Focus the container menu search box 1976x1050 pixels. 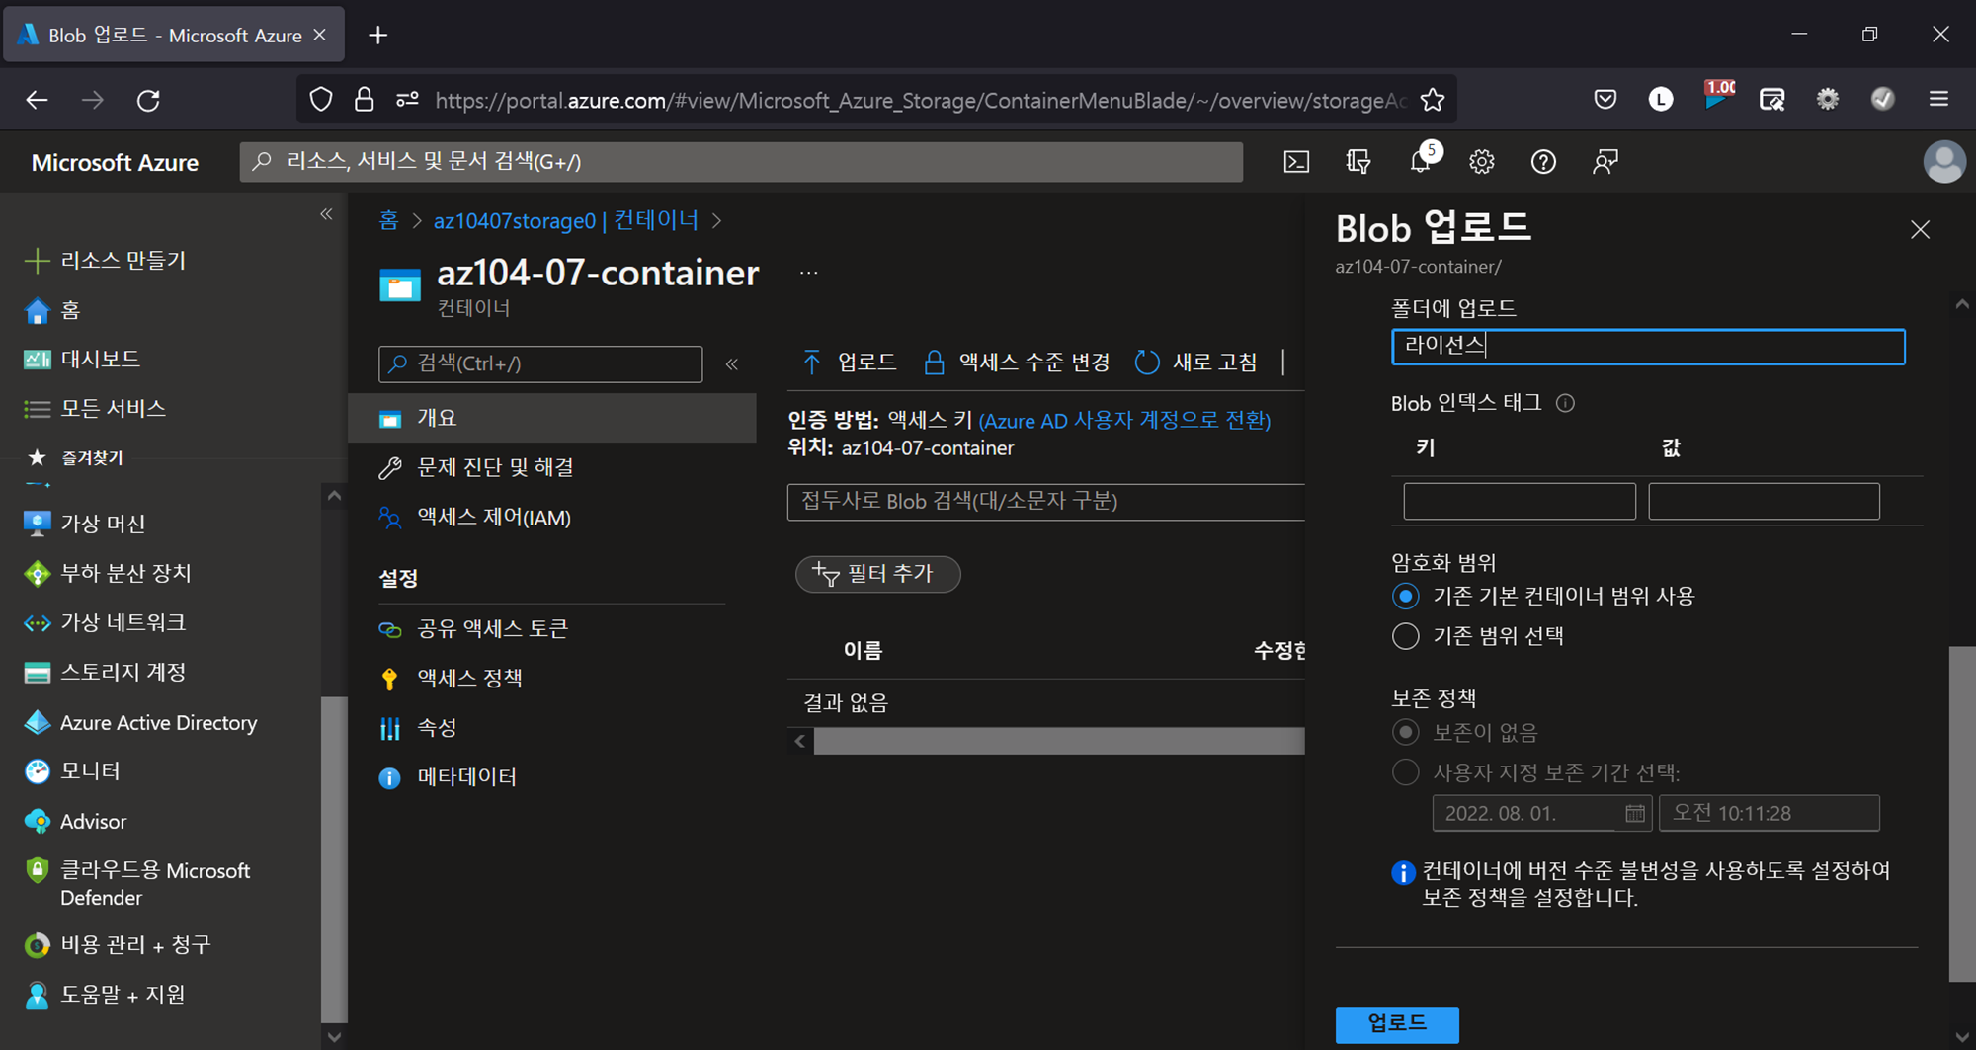[x=540, y=364]
